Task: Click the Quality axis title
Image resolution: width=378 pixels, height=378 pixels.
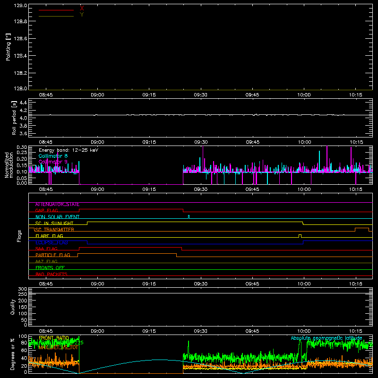Action: (13, 307)
